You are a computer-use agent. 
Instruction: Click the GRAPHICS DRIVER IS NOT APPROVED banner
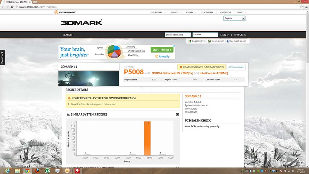tap(201, 67)
